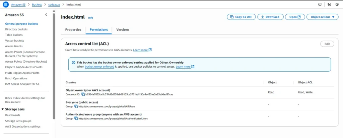Click the sidebar vertical scrollbar
Viewport: 343px width, 138px height.
coord(54,66)
